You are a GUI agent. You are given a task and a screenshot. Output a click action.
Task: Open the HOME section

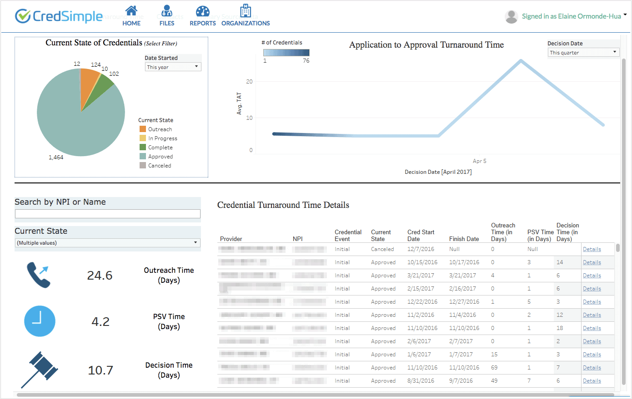[131, 15]
